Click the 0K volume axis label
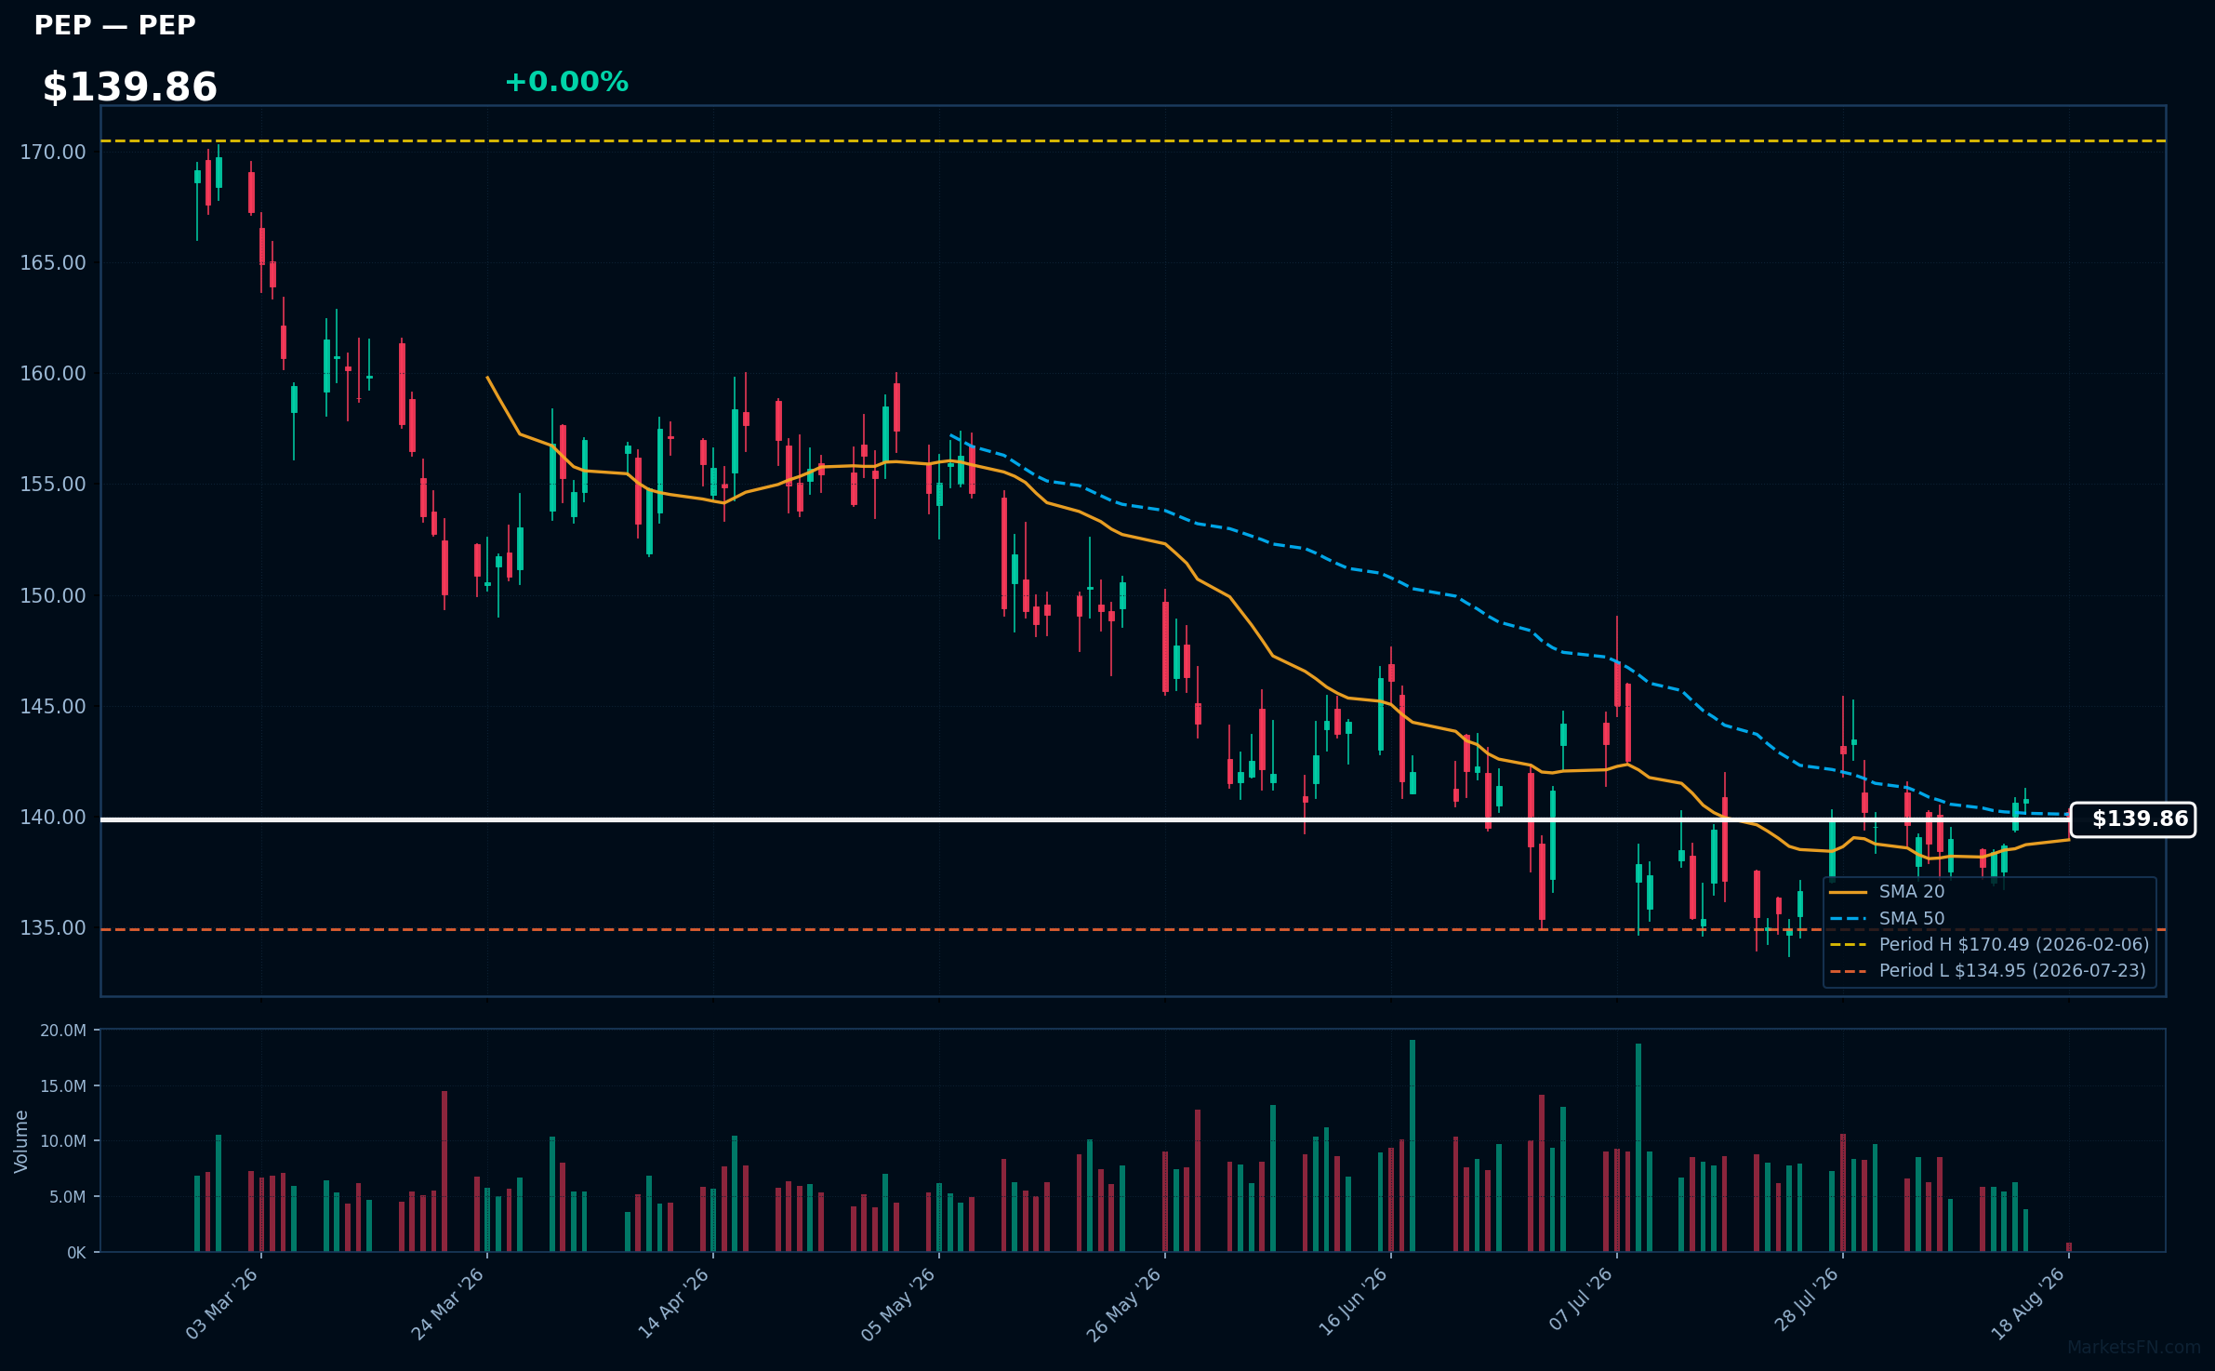The image size is (2215, 1371). (x=76, y=1253)
